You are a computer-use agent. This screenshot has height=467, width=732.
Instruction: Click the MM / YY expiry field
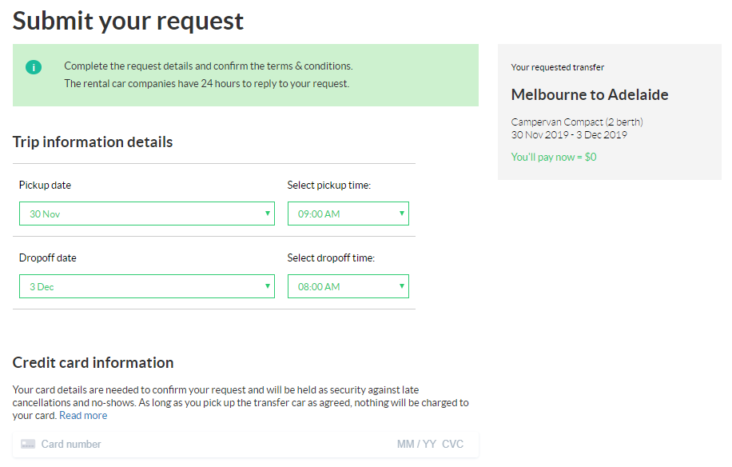[x=416, y=445]
